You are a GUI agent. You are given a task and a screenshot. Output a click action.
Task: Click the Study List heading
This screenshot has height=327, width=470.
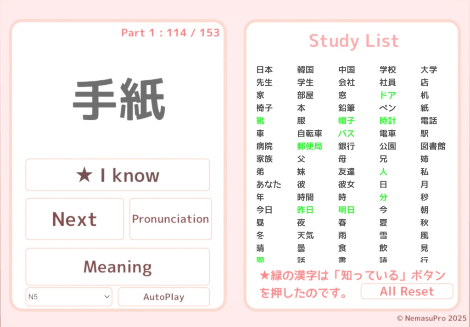[353, 41]
